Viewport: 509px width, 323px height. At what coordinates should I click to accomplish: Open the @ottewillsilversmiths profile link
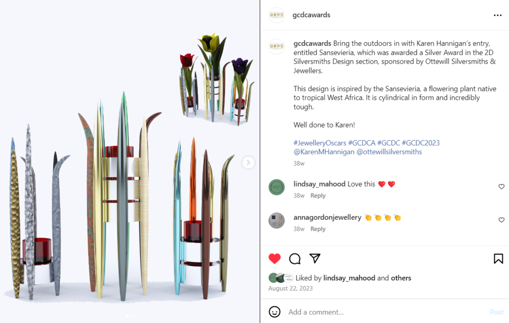pyautogui.click(x=389, y=152)
